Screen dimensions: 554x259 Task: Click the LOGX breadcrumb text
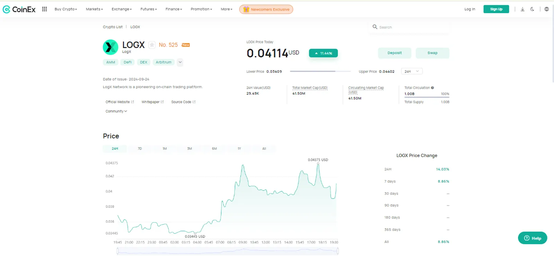click(135, 27)
